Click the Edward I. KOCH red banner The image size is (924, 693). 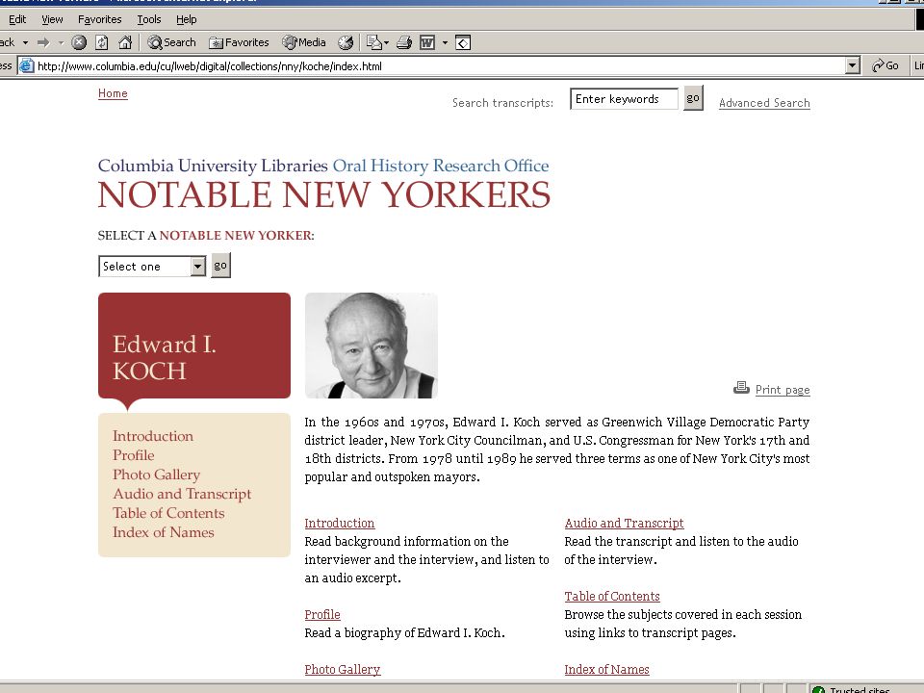click(194, 346)
